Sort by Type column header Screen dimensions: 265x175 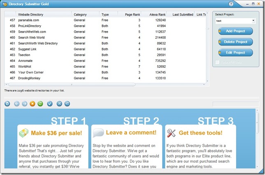tap(109, 14)
